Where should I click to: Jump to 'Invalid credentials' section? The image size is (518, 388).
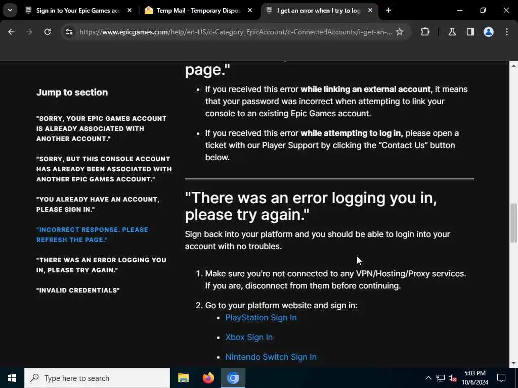point(78,290)
